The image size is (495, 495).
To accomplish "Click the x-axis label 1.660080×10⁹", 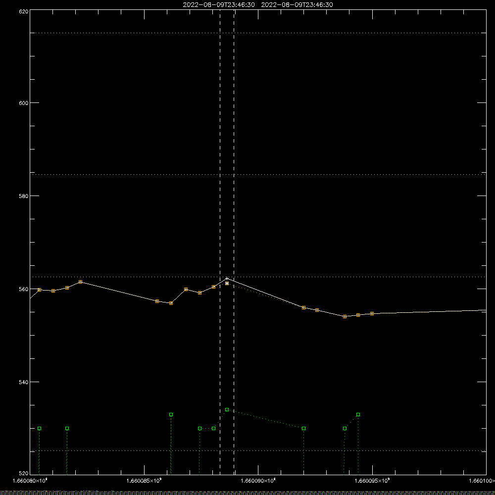I will tap(30, 481).
